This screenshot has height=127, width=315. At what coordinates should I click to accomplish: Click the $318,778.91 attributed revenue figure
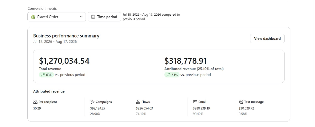click(185, 61)
